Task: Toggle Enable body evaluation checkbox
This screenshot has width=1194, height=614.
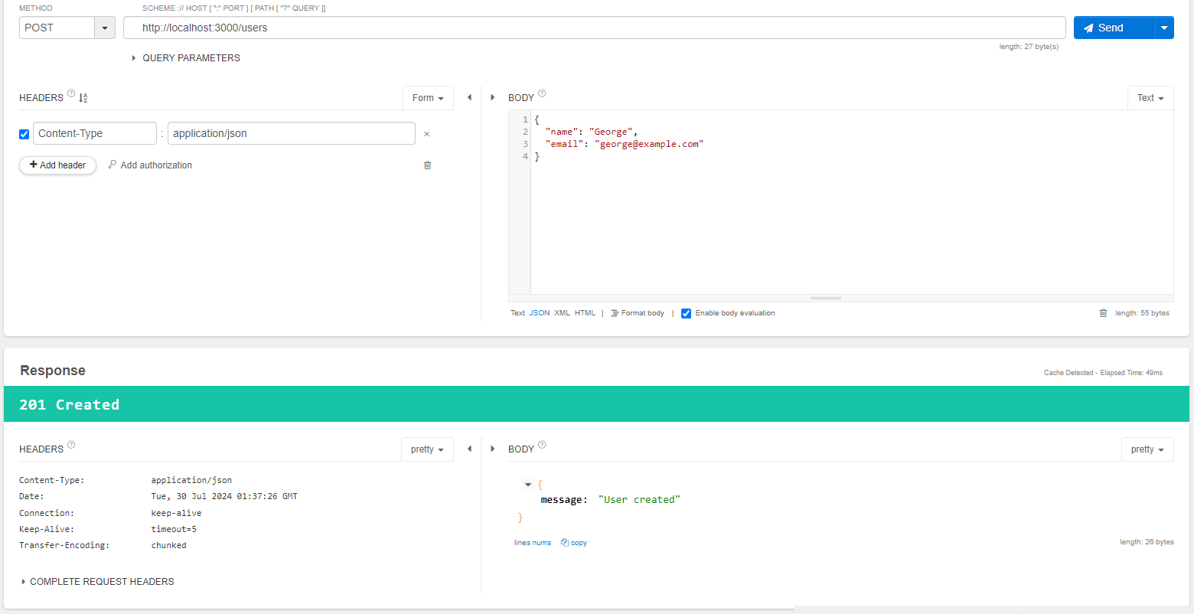Action: [x=686, y=313]
